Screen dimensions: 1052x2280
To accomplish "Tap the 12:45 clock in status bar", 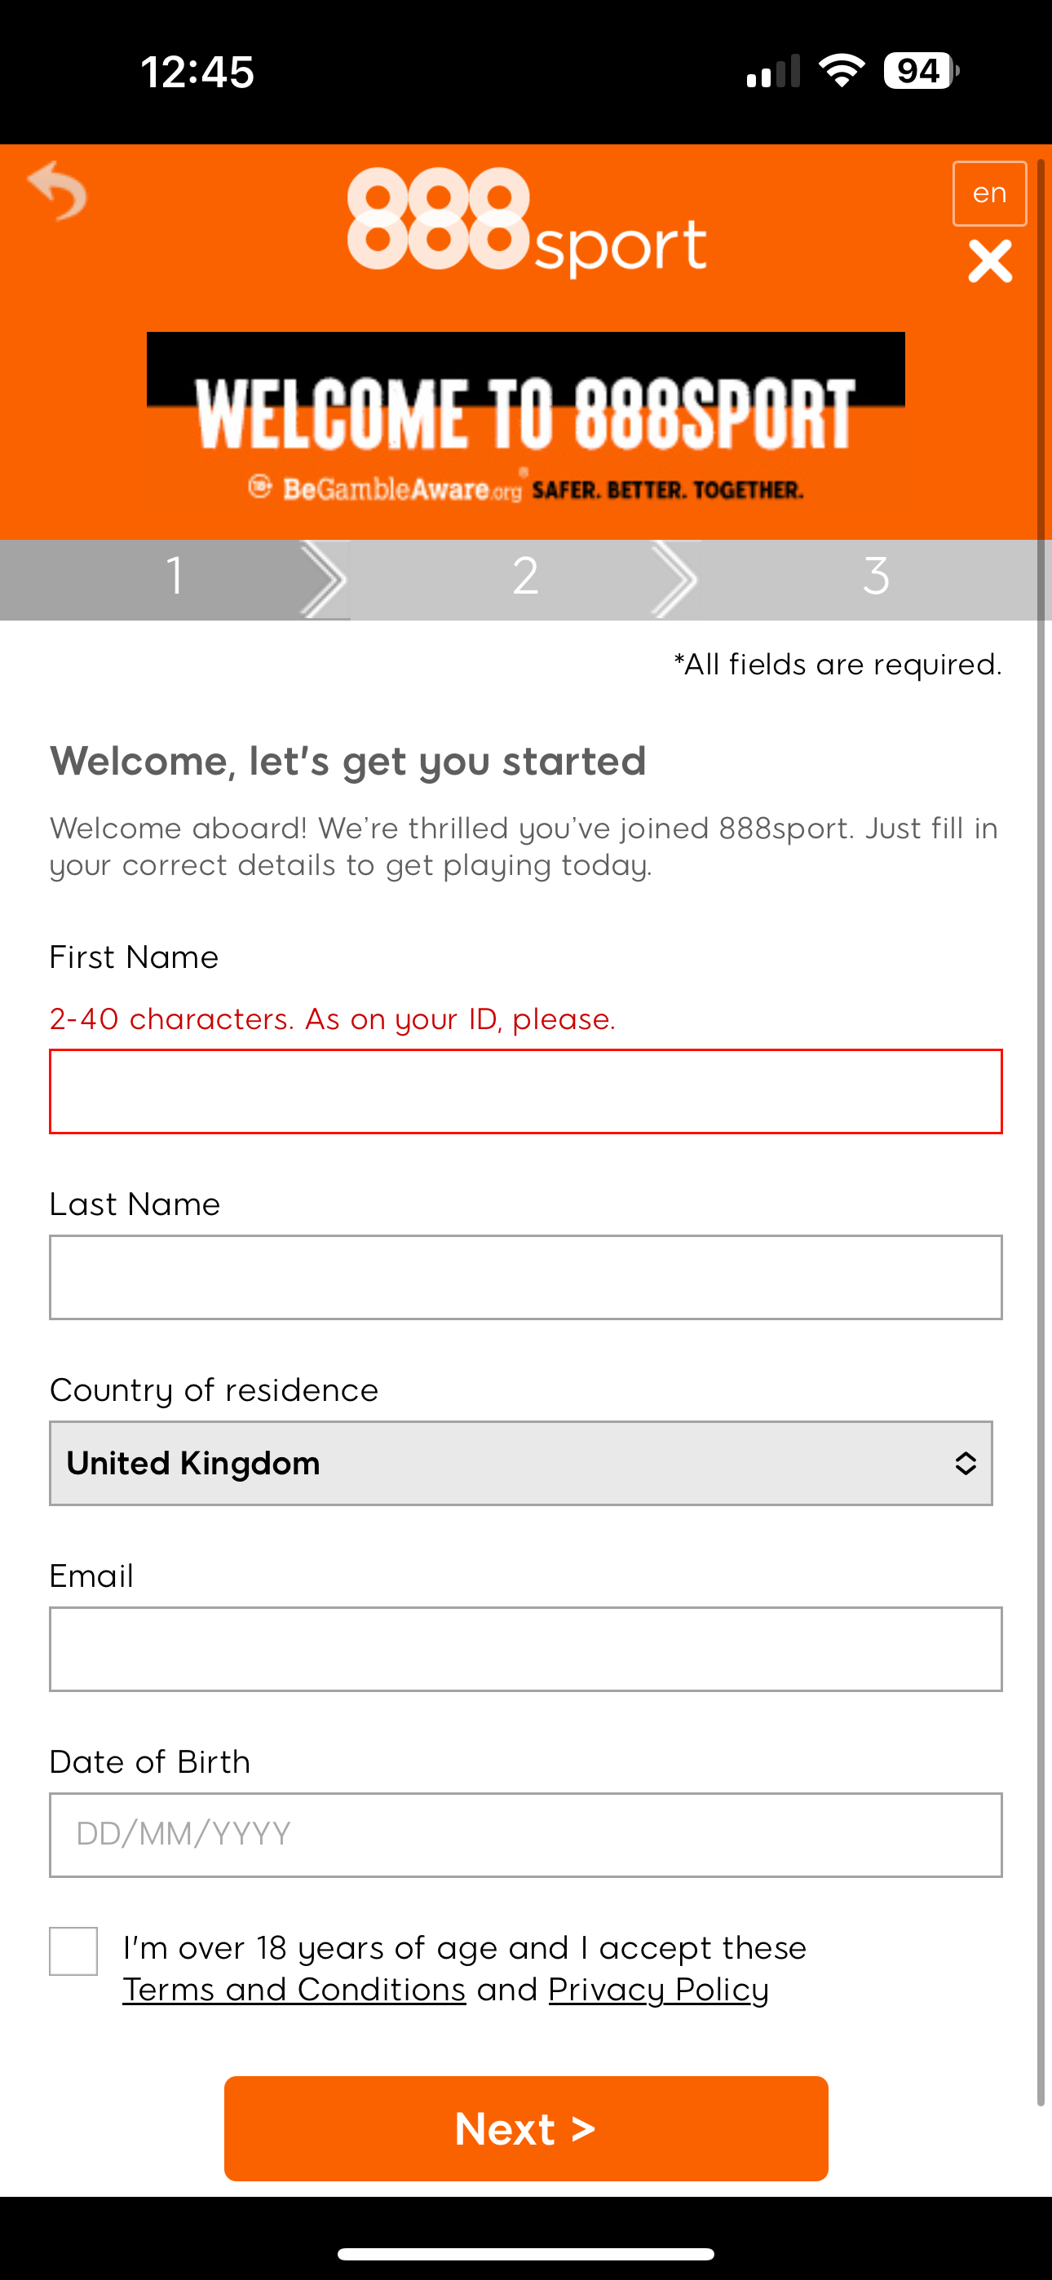I will coord(197,72).
